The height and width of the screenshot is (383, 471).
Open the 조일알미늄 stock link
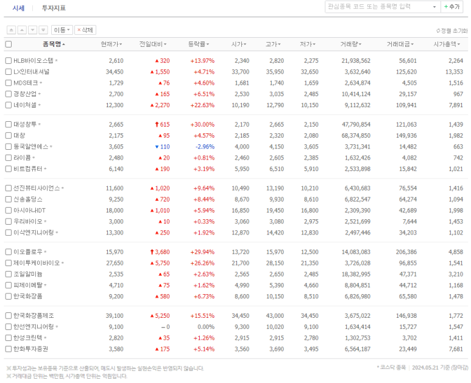pos(28,274)
